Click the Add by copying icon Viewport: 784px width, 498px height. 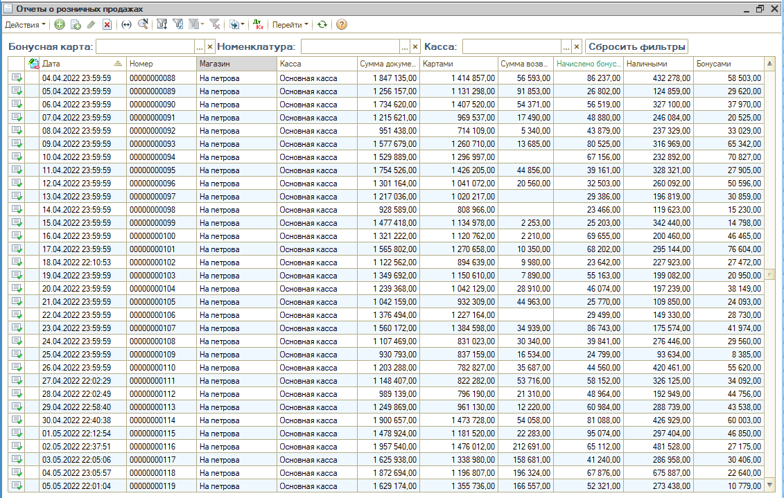(76, 24)
